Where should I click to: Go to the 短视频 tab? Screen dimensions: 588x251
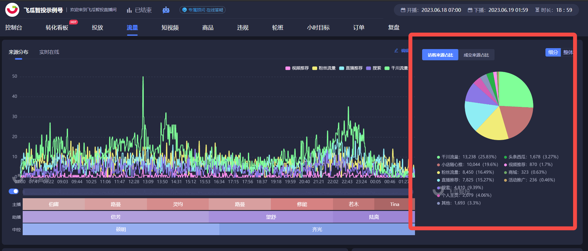click(170, 28)
